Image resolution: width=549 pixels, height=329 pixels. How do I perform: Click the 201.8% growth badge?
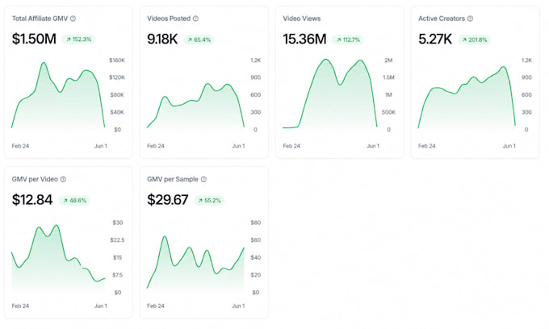pos(475,40)
